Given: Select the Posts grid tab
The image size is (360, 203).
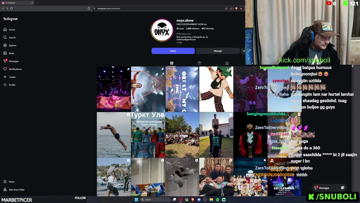Looking at the screenshot, I should (x=172, y=63).
